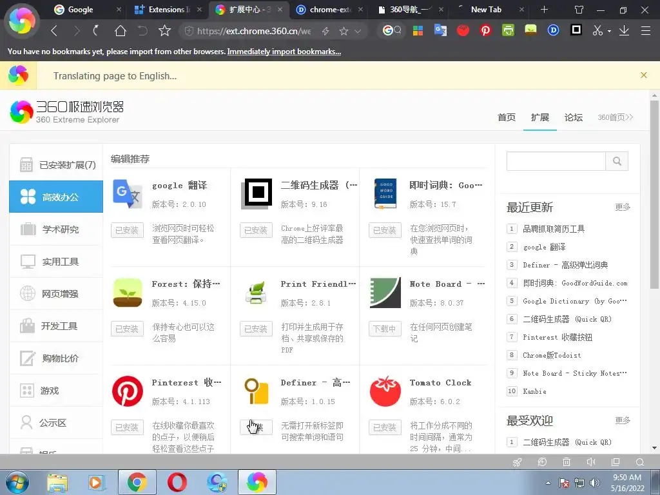Open 品聘抓取简历工具 in recent updates list
Screen dimensions: 660x495
[554, 229]
